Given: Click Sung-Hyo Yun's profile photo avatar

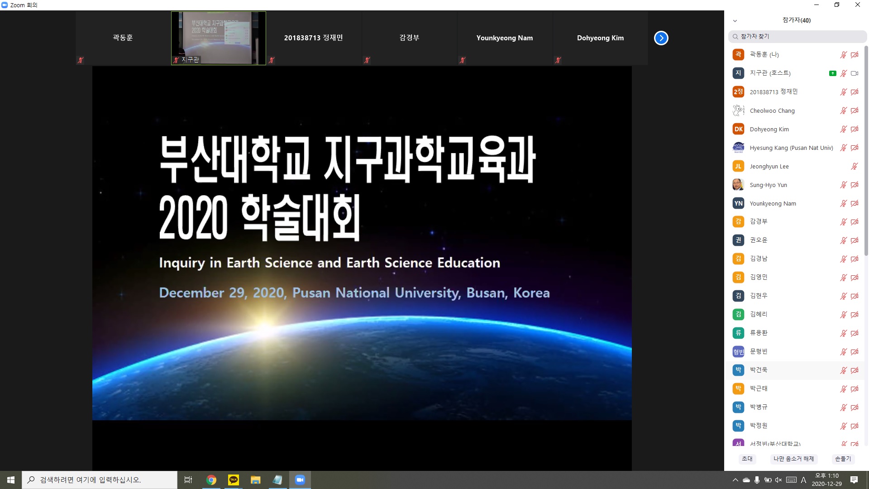Looking at the screenshot, I should point(738,185).
